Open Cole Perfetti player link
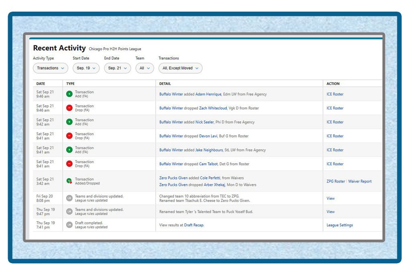Image resolution: width=411 pixels, height=274 pixels. [x=211, y=178]
